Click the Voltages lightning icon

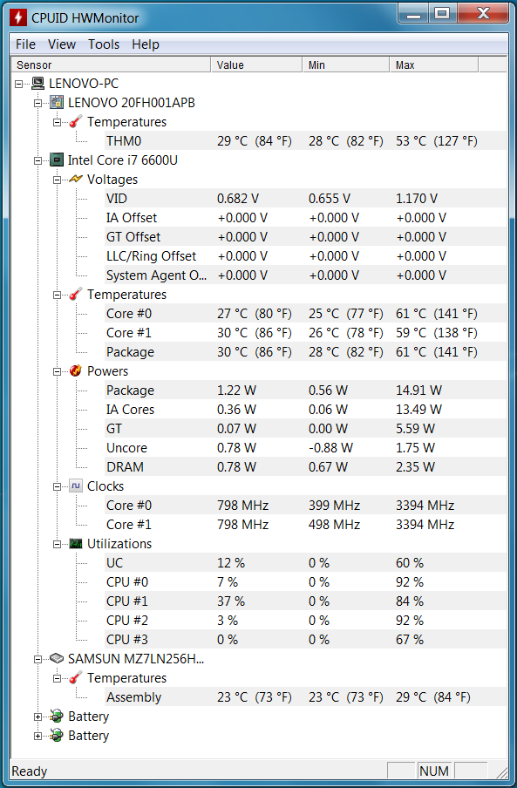tap(76, 180)
